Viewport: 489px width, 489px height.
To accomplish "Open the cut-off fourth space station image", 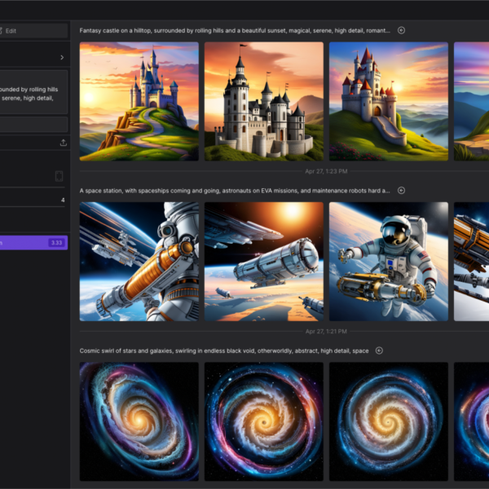I will click(471, 262).
